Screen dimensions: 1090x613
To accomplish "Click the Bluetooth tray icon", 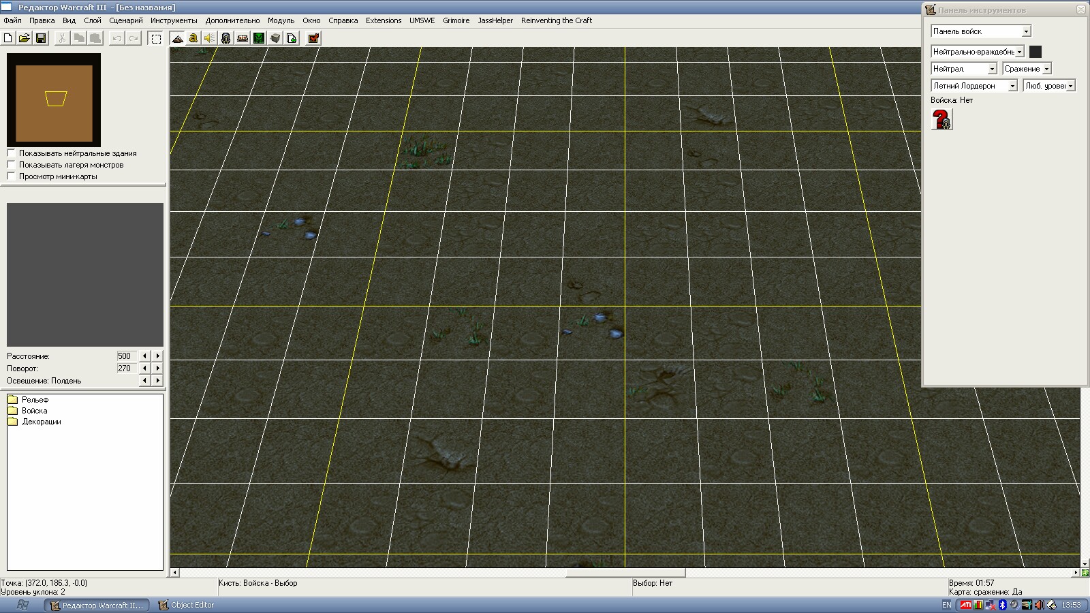I will point(1002,605).
